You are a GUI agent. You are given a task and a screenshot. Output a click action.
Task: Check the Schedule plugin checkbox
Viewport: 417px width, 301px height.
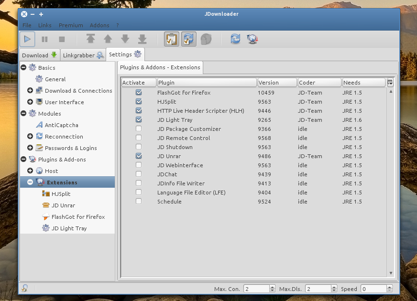[x=139, y=201]
